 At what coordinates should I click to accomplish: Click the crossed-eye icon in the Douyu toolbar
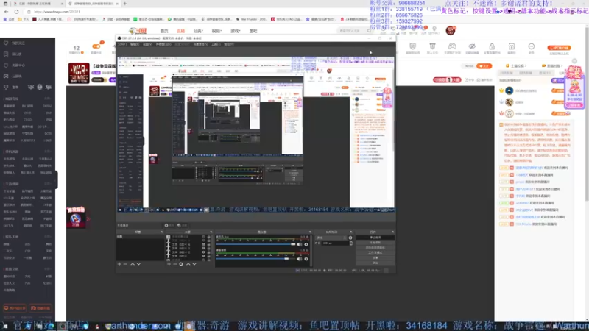pyautogui.click(x=472, y=46)
